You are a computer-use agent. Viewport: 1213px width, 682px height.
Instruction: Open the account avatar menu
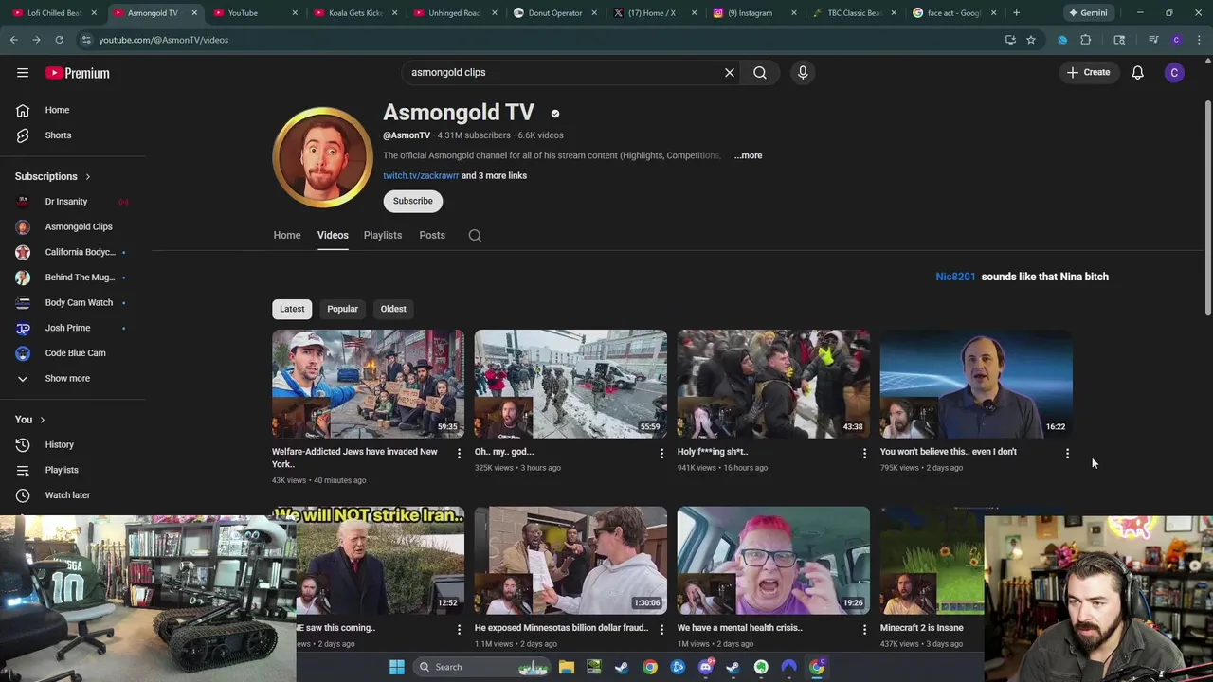1174,73
